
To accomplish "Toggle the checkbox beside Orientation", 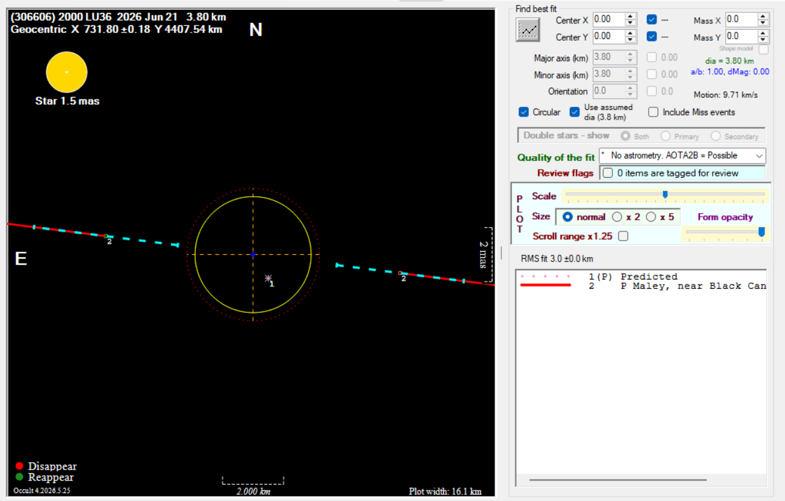I will [652, 91].
